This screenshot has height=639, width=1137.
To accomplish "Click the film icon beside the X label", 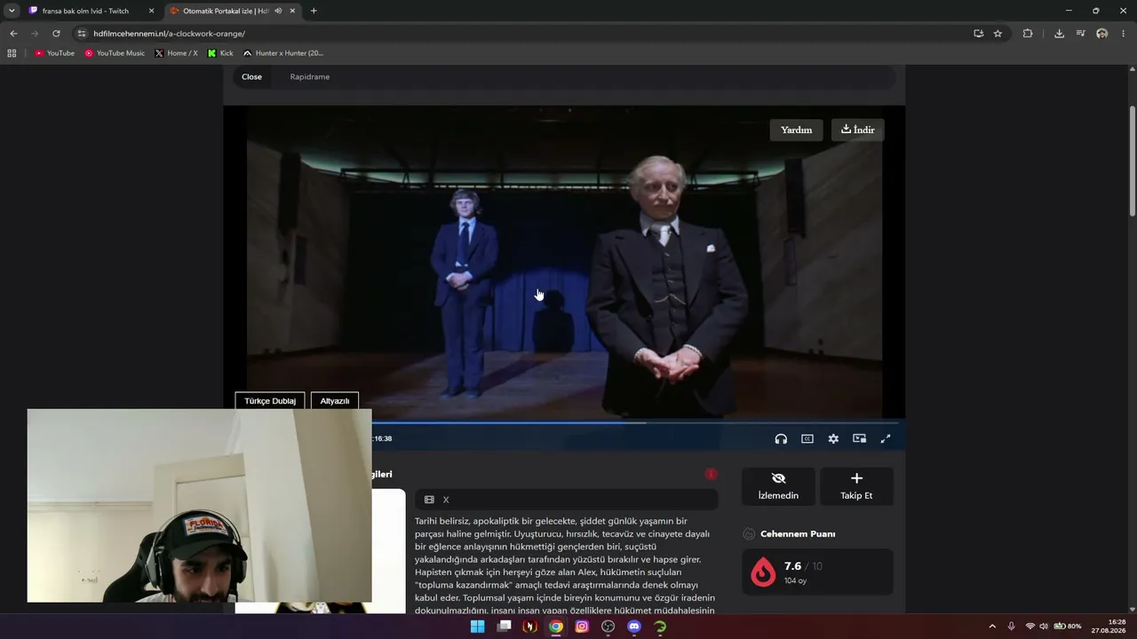I will coord(429,500).
